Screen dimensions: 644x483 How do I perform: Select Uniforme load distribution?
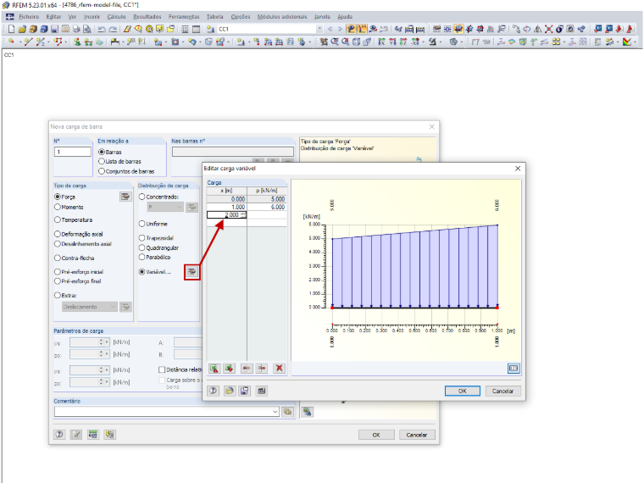(x=142, y=224)
